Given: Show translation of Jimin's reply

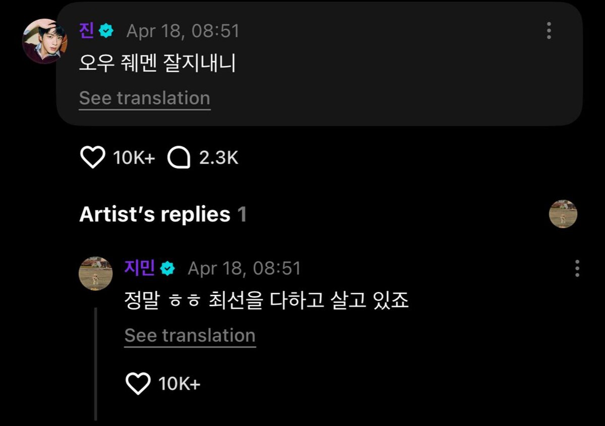Looking at the screenshot, I should pos(190,335).
